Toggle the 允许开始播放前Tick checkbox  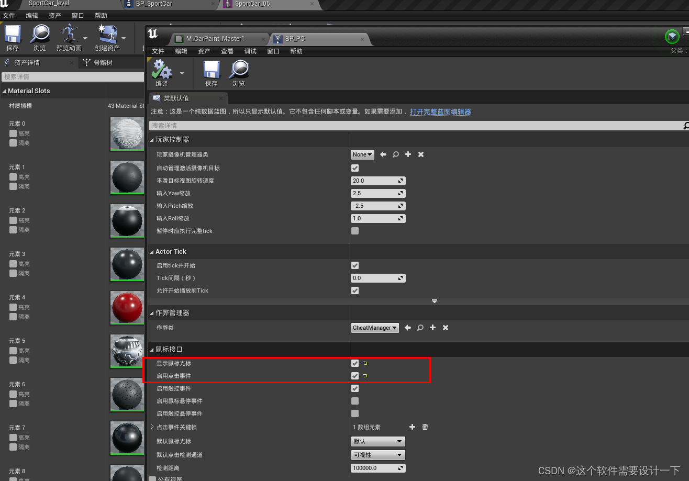355,290
